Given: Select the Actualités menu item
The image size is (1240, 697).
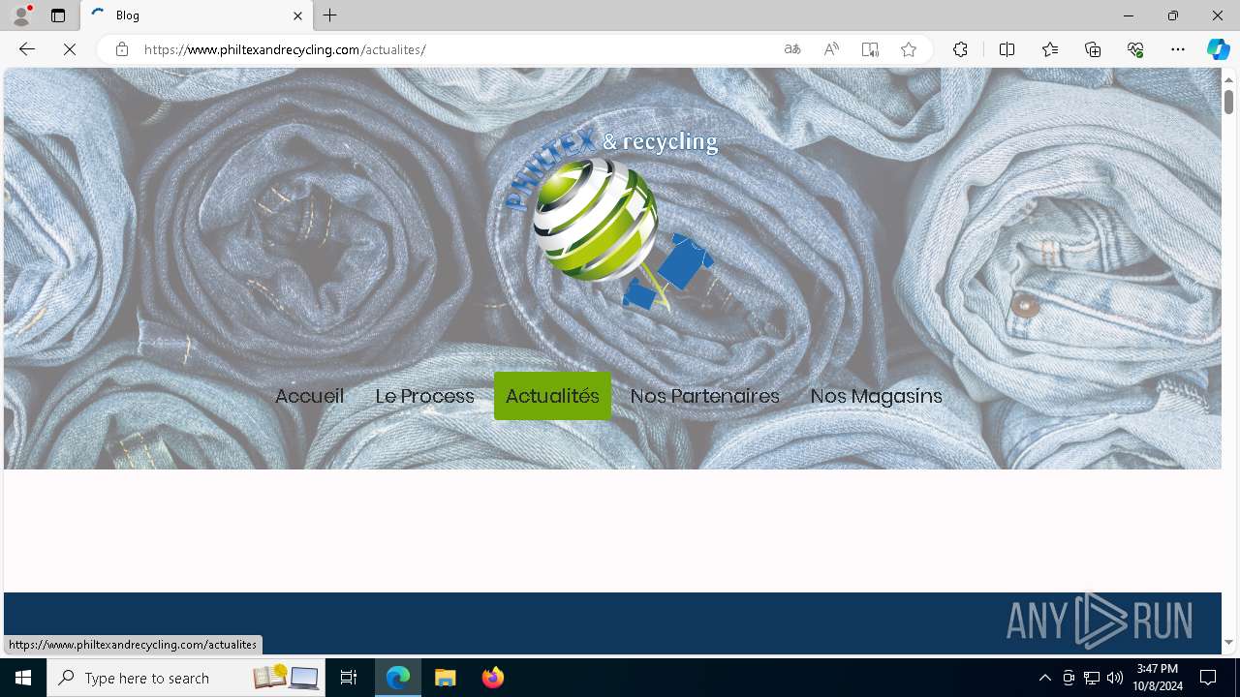Looking at the screenshot, I should point(552,396).
